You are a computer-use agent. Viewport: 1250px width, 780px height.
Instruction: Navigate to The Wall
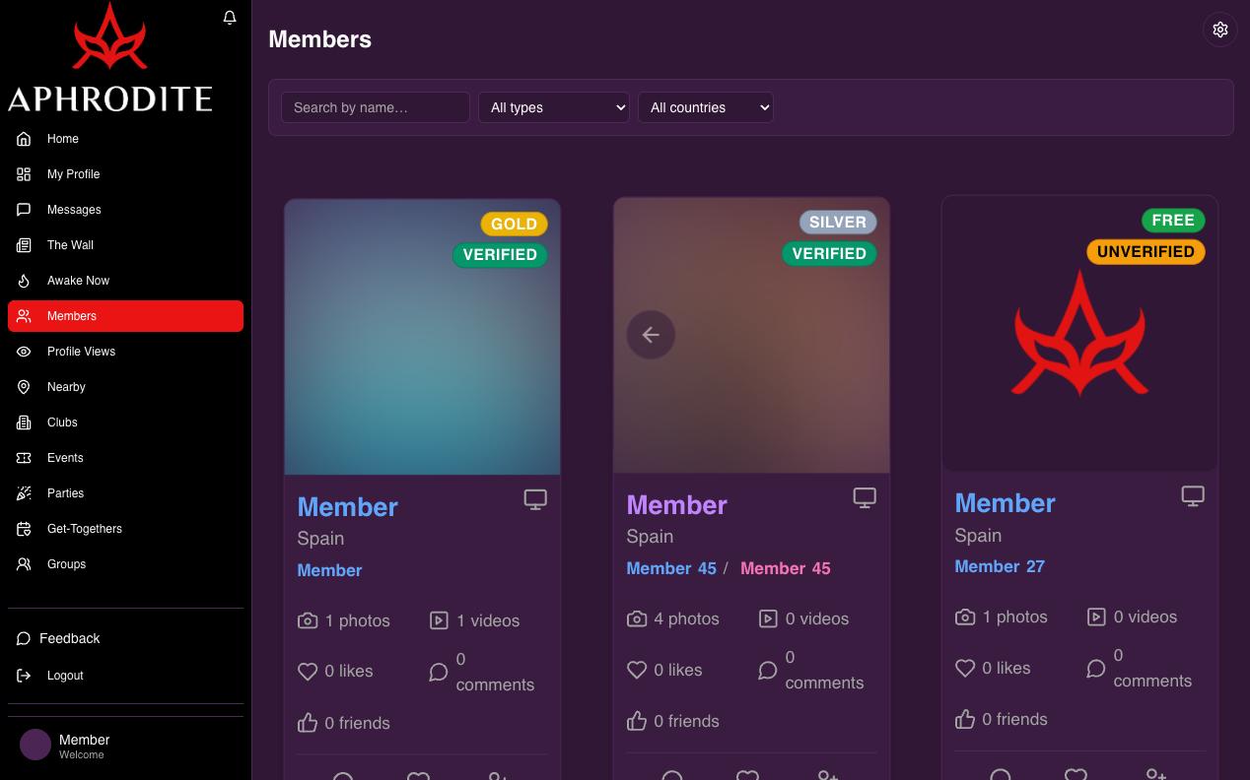tap(125, 245)
